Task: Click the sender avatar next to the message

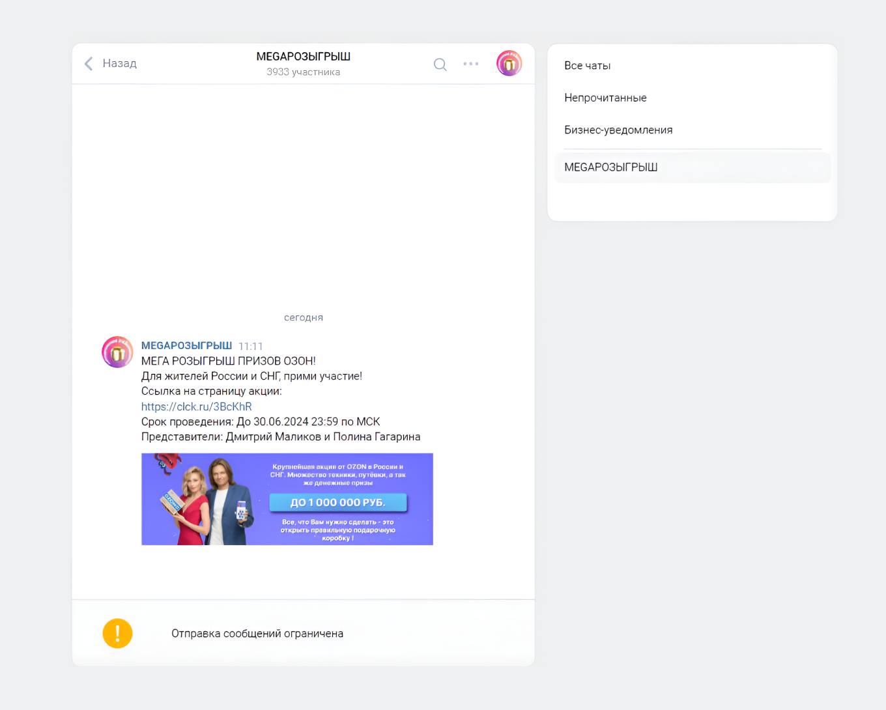Action: coord(117,352)
